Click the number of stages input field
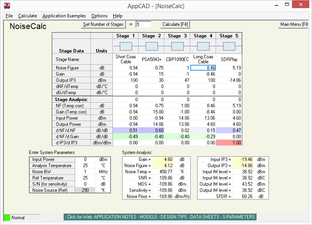The height and width of the screenshot is (225, 312). [x=143, y=24]
